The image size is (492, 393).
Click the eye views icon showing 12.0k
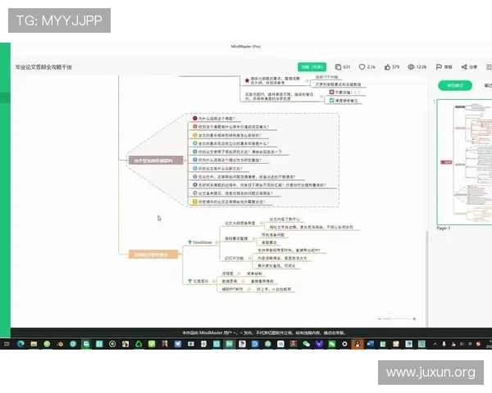click(x=411, y=66)
